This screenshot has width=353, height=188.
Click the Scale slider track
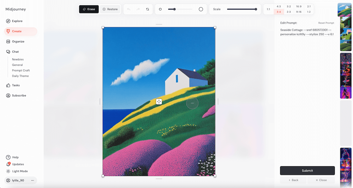coord(241,9)
